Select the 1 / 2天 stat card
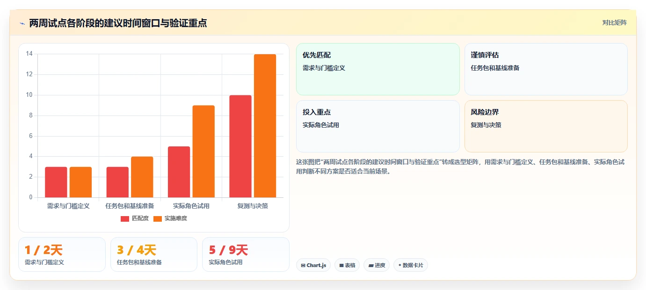This screenshot has height=290, width=646. [62, 254]
